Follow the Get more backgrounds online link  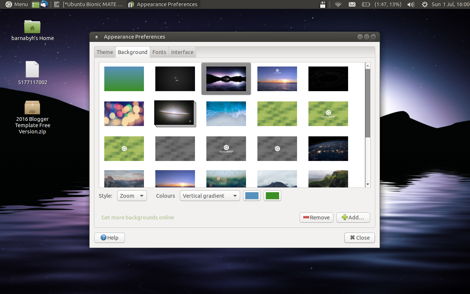tap(138, 218)
